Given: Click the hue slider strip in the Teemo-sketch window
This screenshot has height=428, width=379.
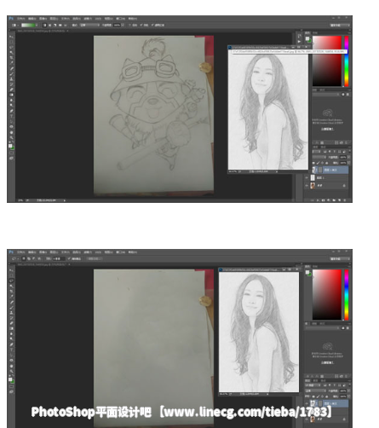Looking at the screenshot, I should [x=347, y=61].
